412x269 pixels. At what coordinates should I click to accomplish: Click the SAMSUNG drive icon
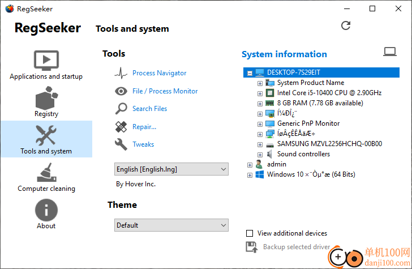point(270,145)
